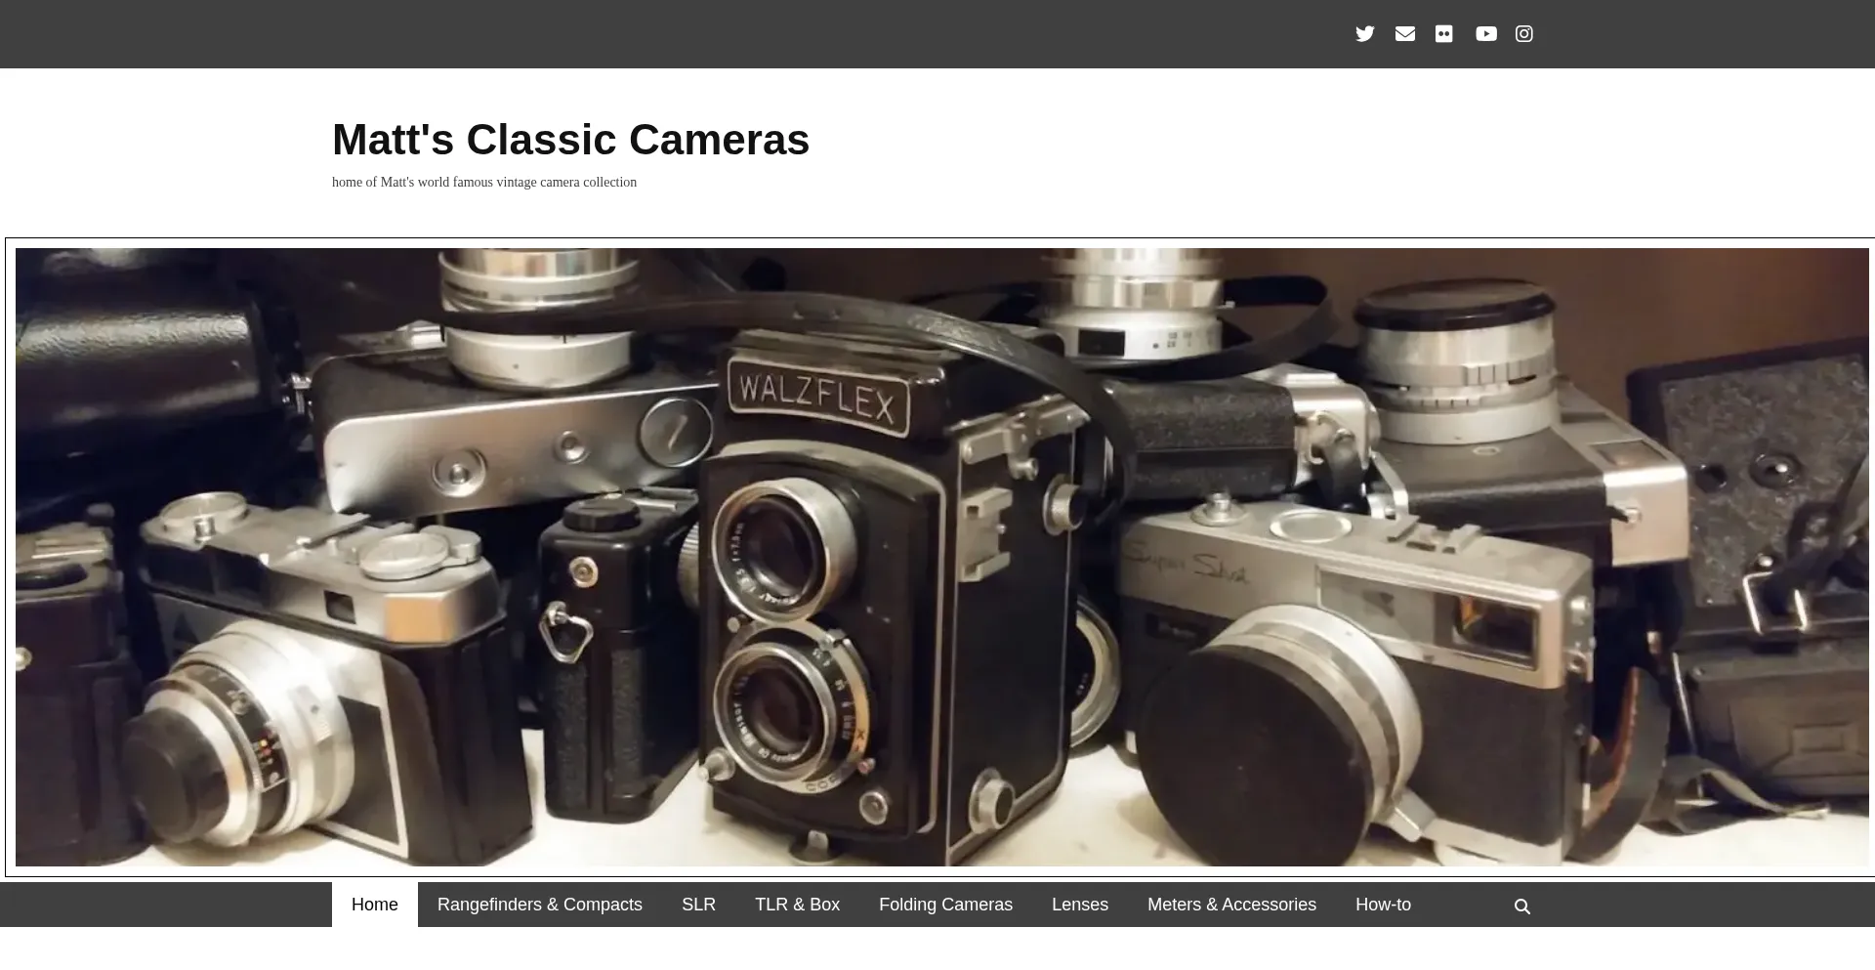Go to the SLR section
Viewport: 1875px width, 970px height.
[x=698, y=905]
